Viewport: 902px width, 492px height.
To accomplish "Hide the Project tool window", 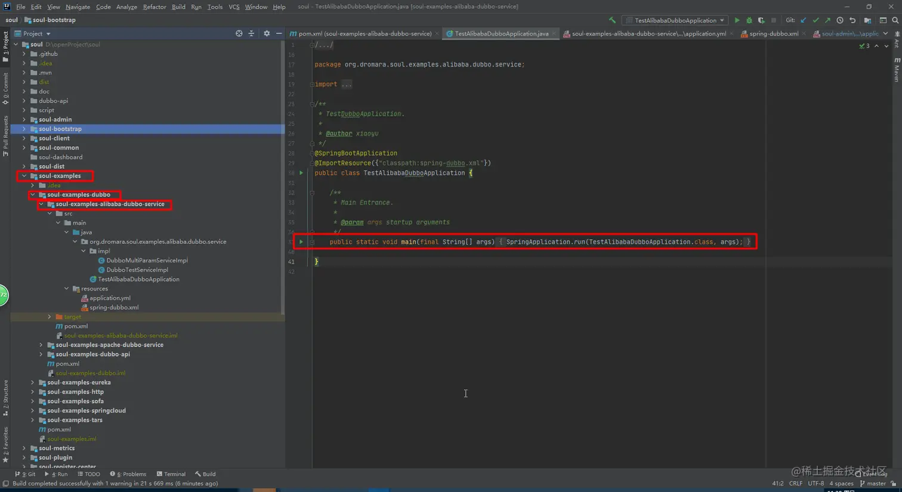I will pyautogui.click(x=279, y=33).
